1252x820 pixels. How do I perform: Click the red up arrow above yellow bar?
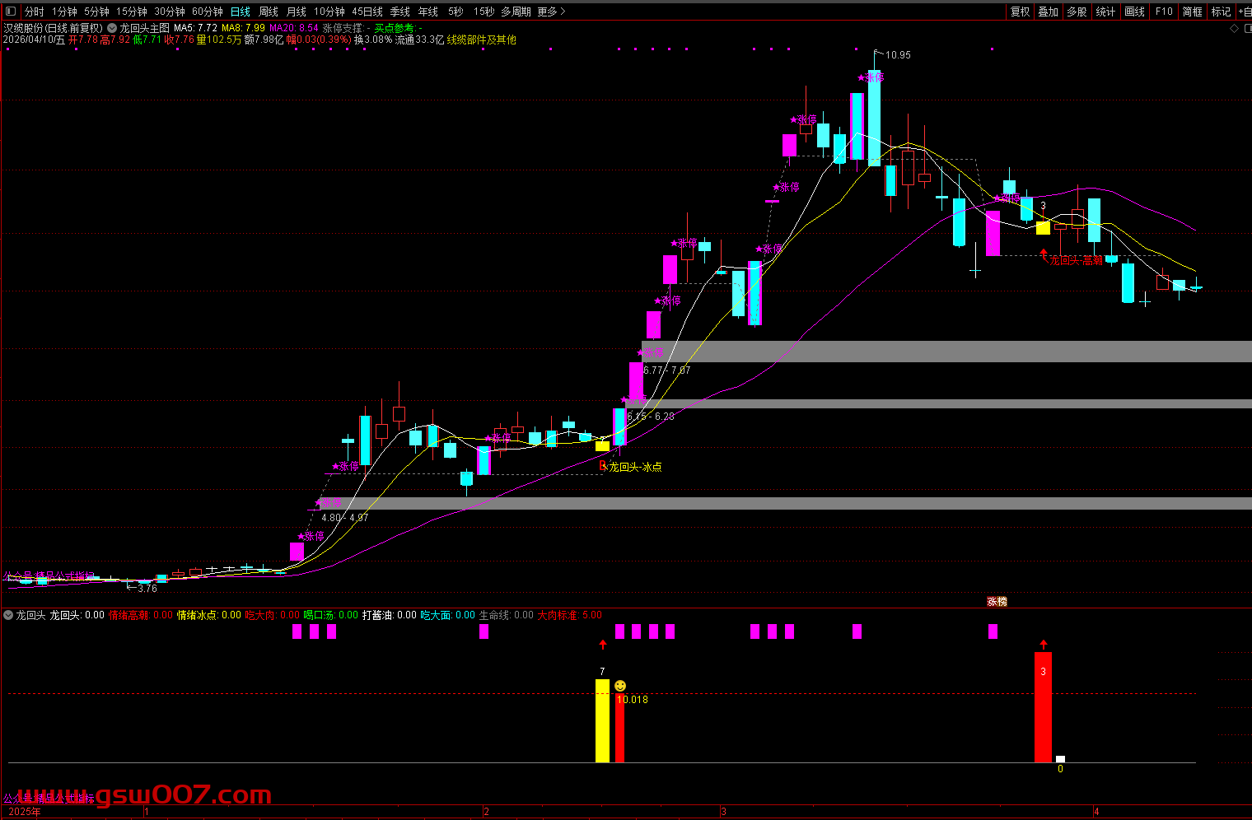(603, 645)
